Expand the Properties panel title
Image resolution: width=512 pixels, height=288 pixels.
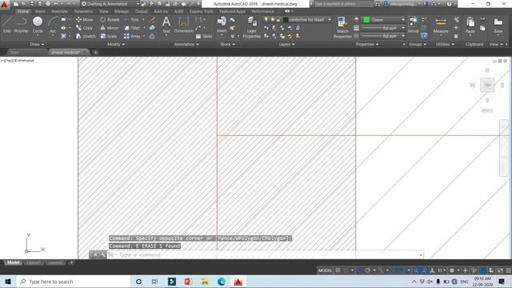(367, 44)
